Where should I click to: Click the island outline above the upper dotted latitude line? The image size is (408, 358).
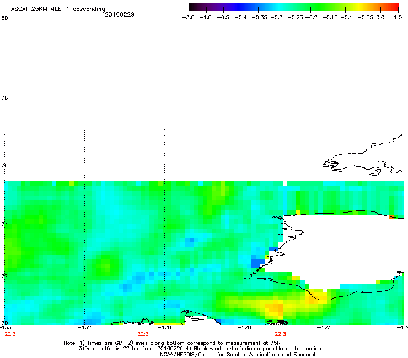click(x=364, y=156)
